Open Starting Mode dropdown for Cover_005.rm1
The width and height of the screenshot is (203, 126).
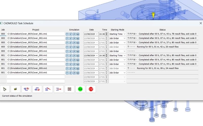pyautogui.click(x=117, y=51)
